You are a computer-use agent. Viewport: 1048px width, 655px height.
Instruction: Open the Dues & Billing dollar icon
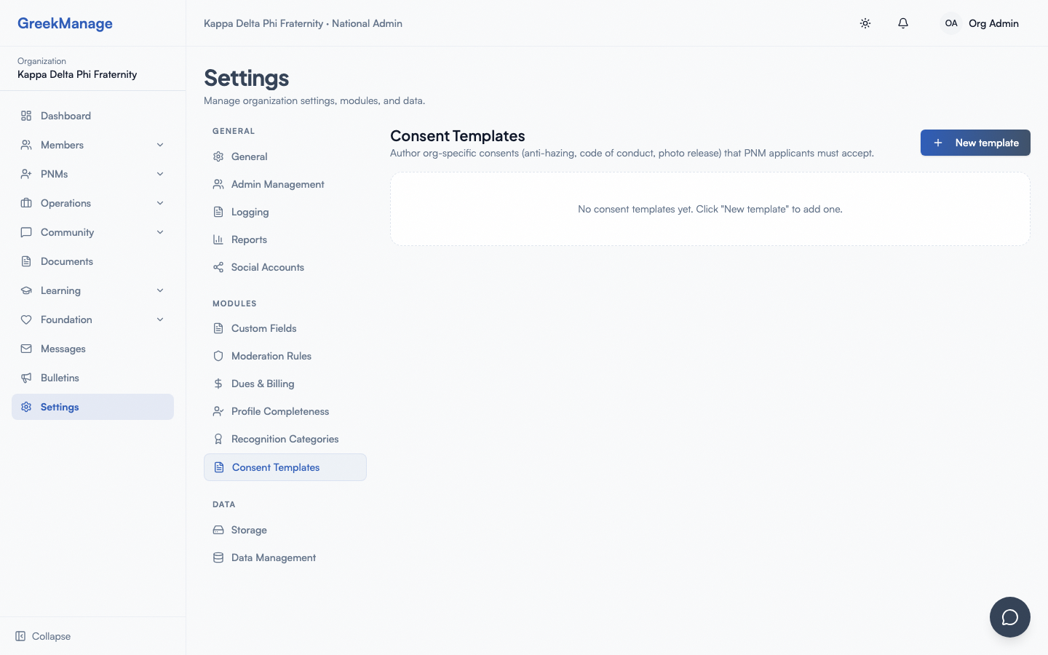coord(218,384)
